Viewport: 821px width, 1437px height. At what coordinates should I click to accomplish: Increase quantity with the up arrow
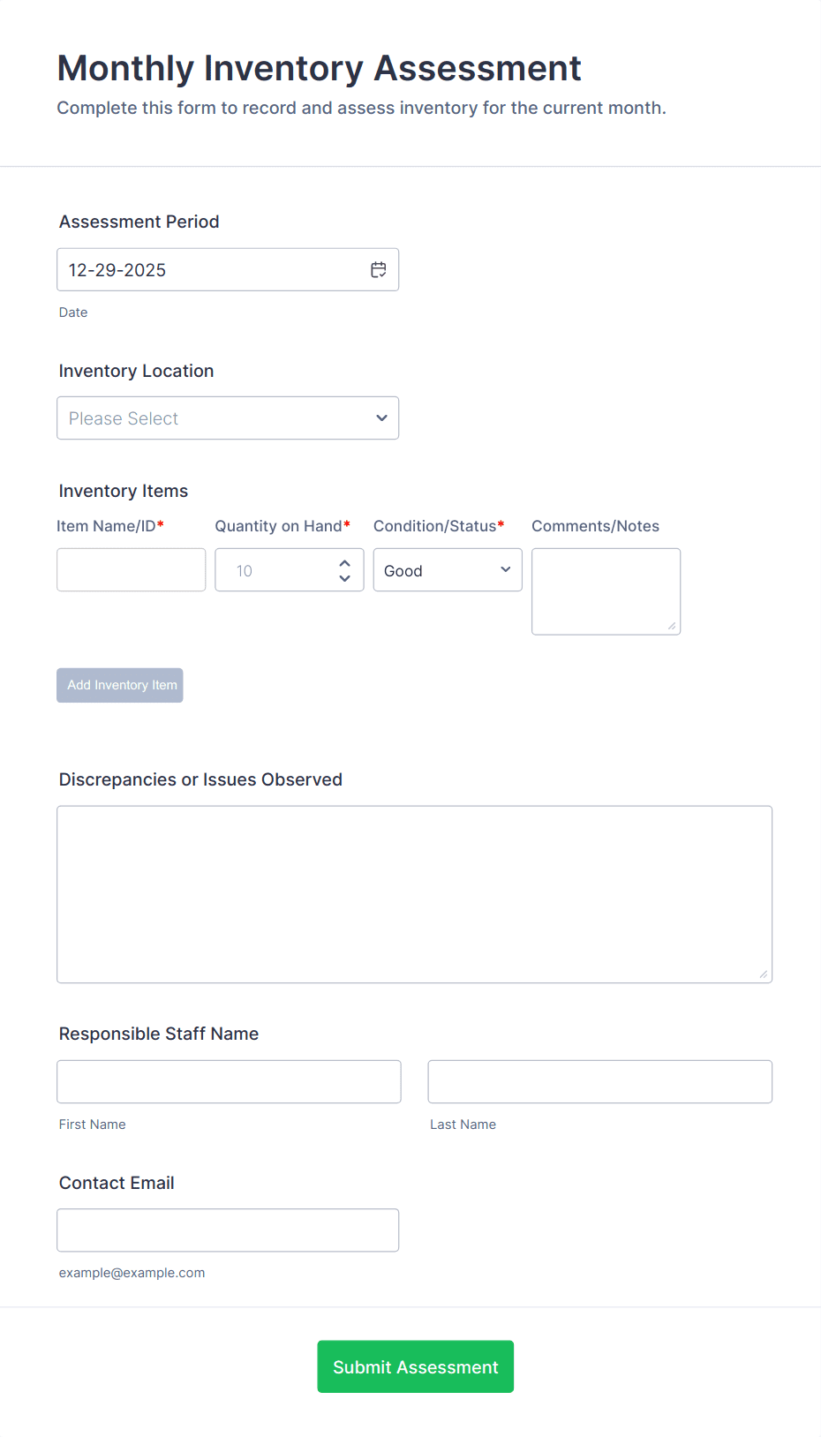coord(344,563)
